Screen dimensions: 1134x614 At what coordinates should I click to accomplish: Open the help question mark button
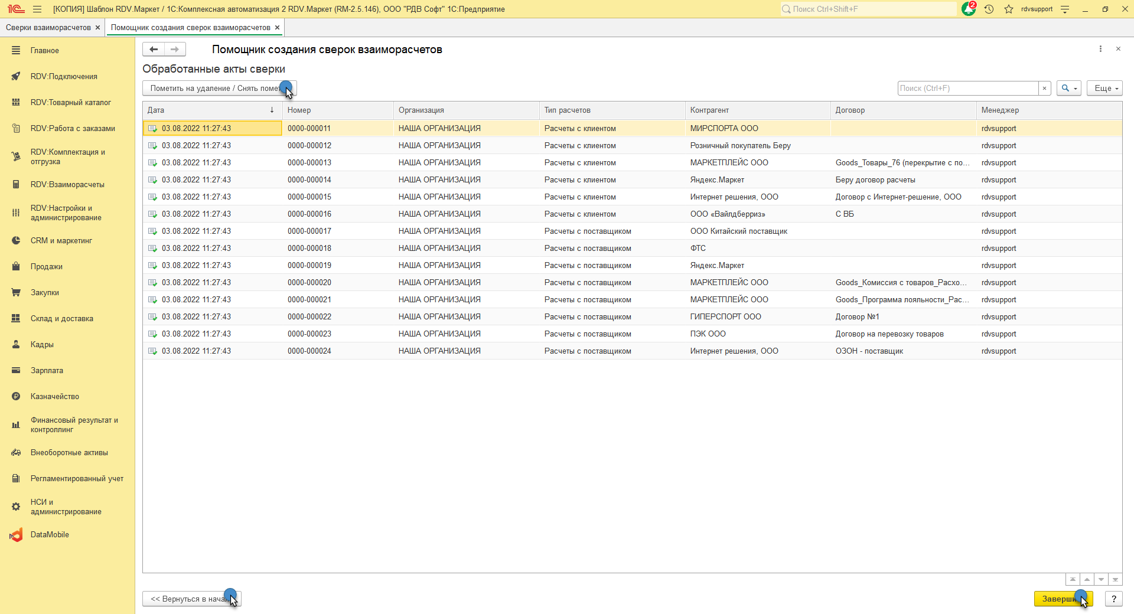click(1113, 599)
